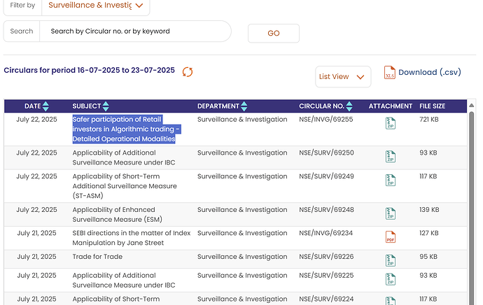This screenshot has width=483, height=305.
Task: Click the XLS file icon
Action: (x=390, y=73)
